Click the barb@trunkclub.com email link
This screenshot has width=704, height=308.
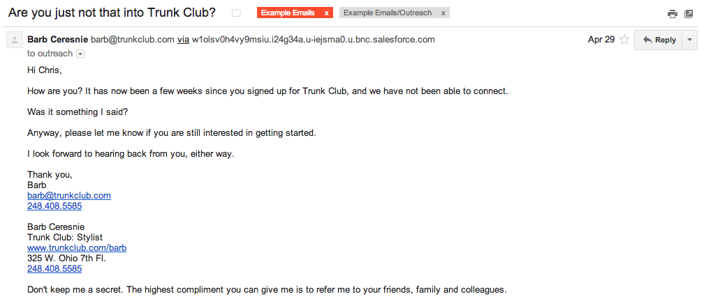tap(68, 196)
